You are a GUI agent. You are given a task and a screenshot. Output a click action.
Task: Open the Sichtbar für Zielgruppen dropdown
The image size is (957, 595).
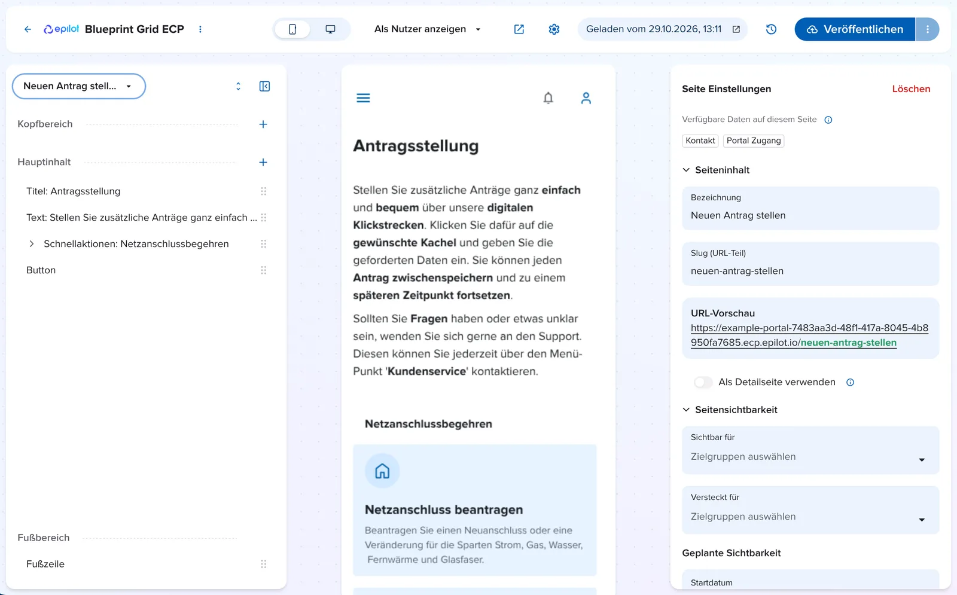point(810,450)
